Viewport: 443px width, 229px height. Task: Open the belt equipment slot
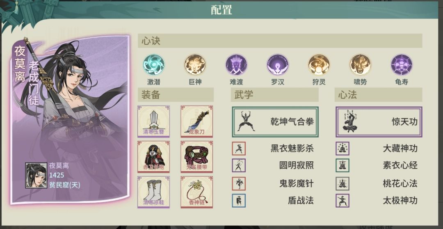[x=196, y=157]
